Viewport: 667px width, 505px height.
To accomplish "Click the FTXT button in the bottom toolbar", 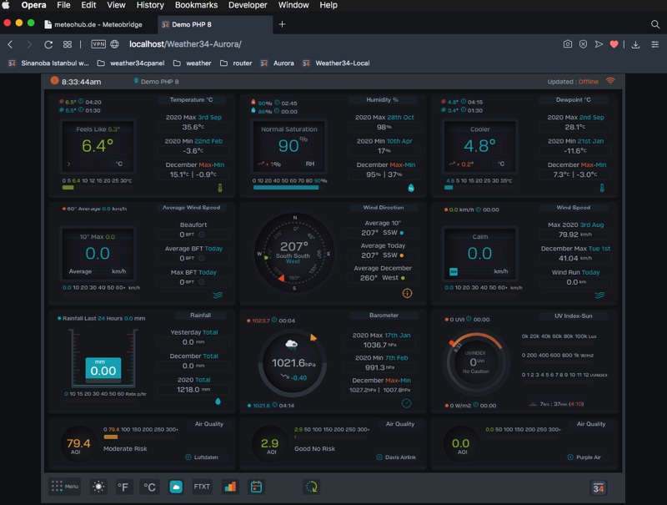I will coord(202,487).
